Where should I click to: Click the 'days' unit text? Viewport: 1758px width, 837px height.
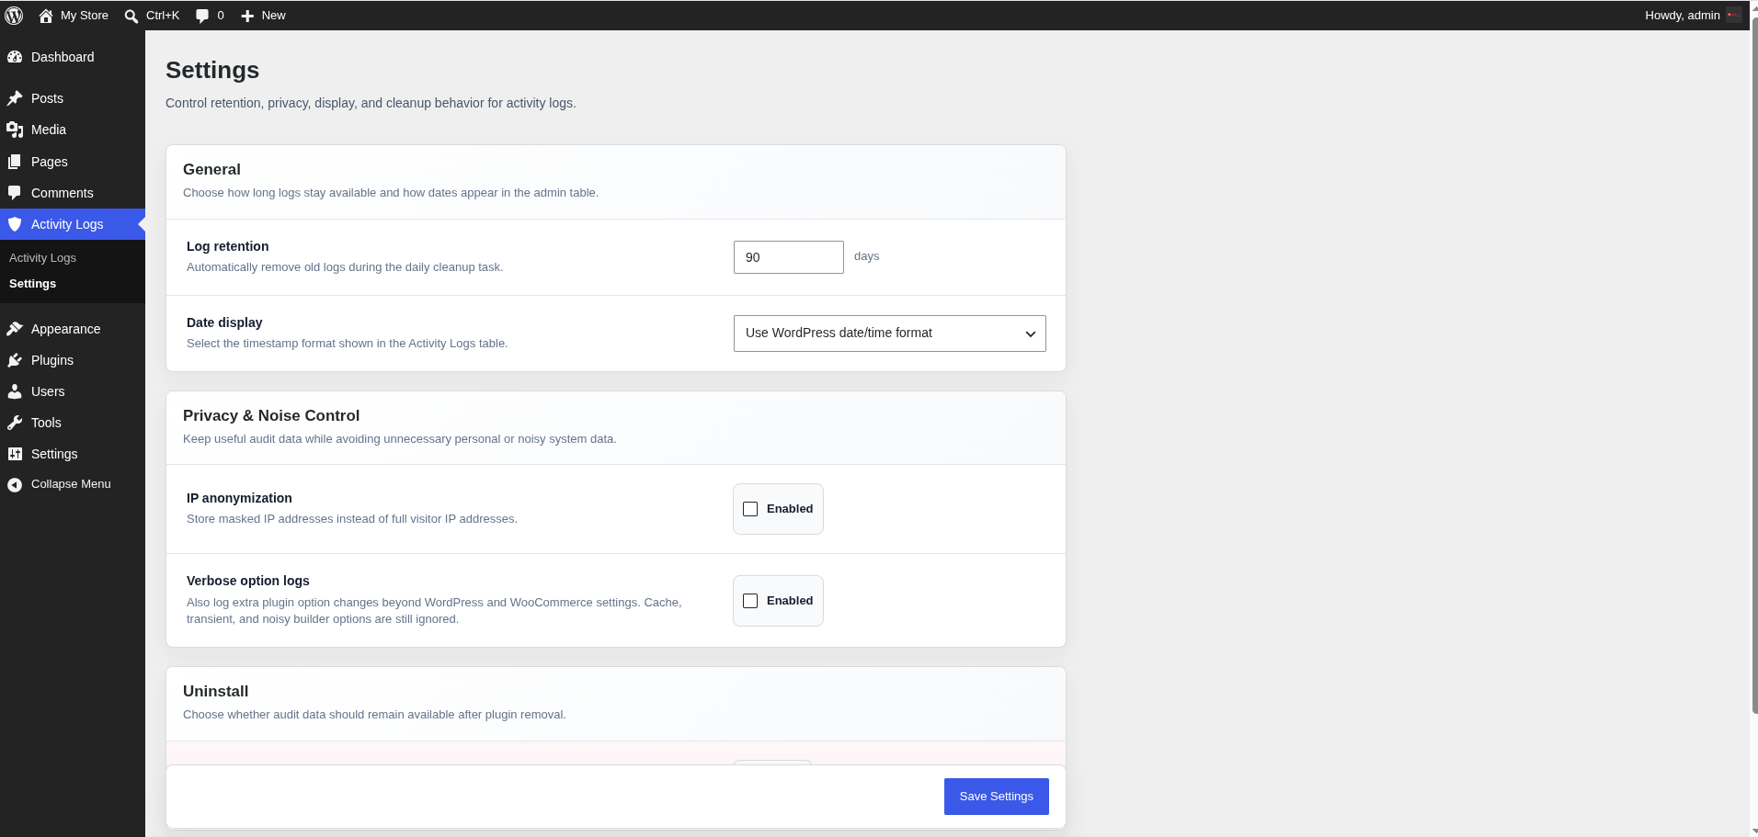[866, 256]
